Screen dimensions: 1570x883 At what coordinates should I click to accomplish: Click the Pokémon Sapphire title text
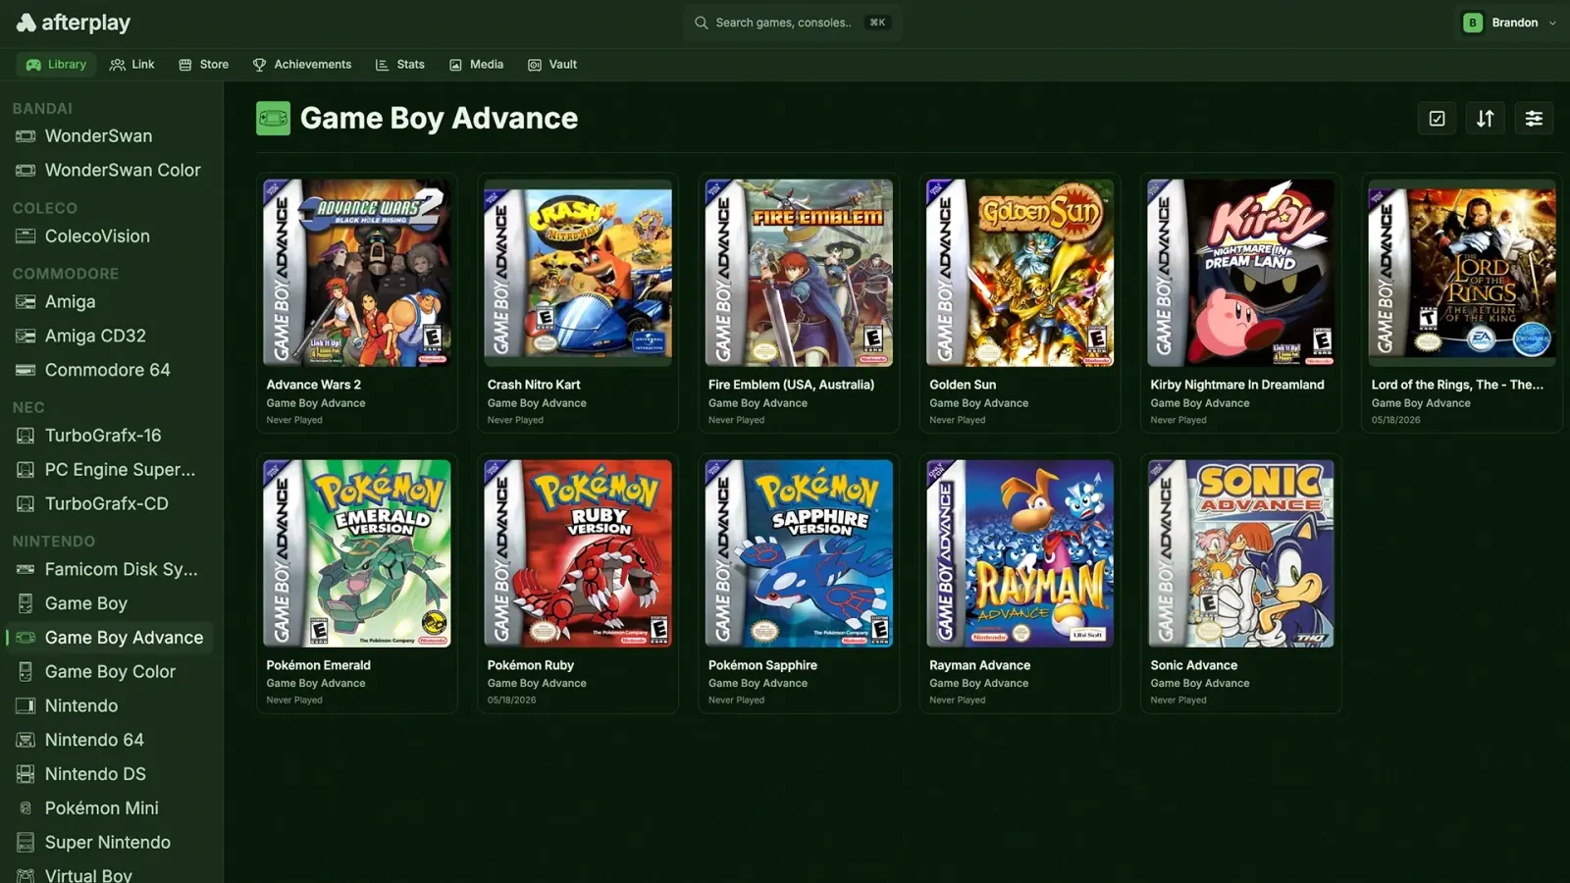(x=762, y=665)
